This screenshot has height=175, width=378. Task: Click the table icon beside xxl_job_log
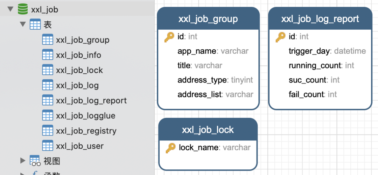click(48, 85)
